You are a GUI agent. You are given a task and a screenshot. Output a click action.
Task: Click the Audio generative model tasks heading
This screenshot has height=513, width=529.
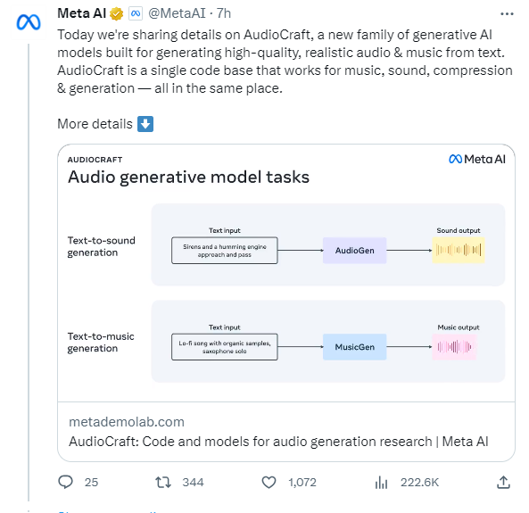[188, 177]
